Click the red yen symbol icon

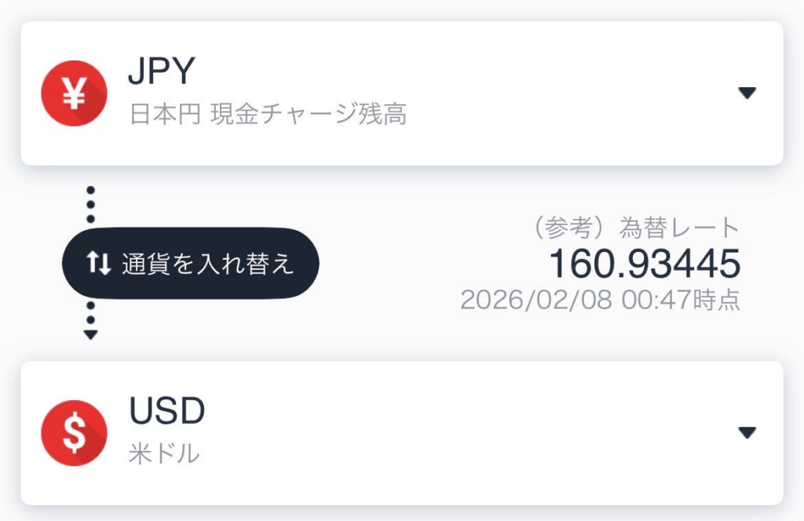(74, 93)
